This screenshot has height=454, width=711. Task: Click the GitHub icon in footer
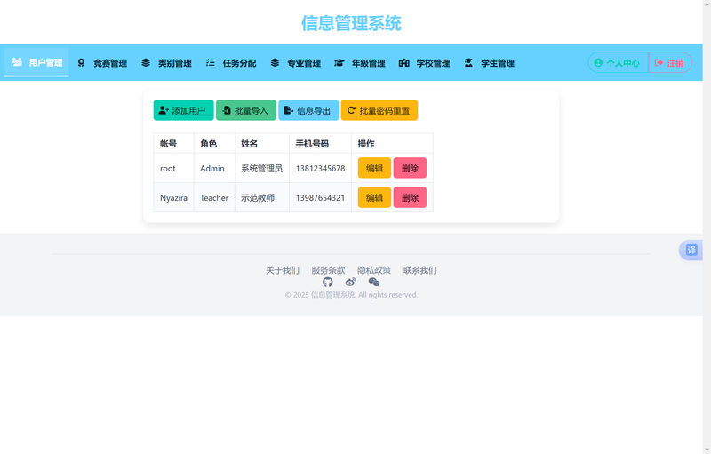[328, 283]
